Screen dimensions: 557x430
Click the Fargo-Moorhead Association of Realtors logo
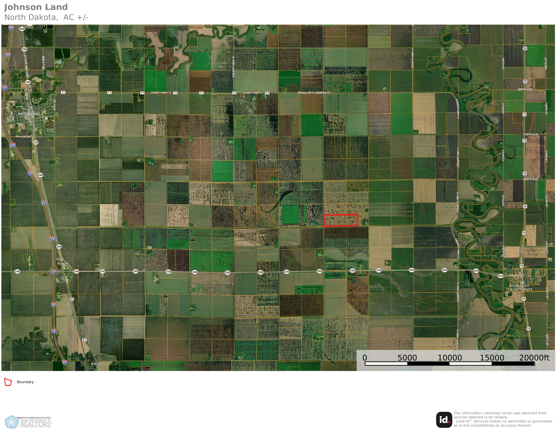(28, 422)
